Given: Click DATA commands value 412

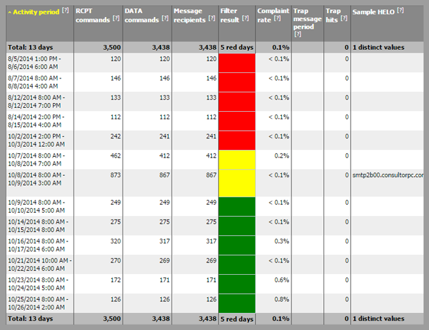Looking at the screenshot, I should (164, 156).
